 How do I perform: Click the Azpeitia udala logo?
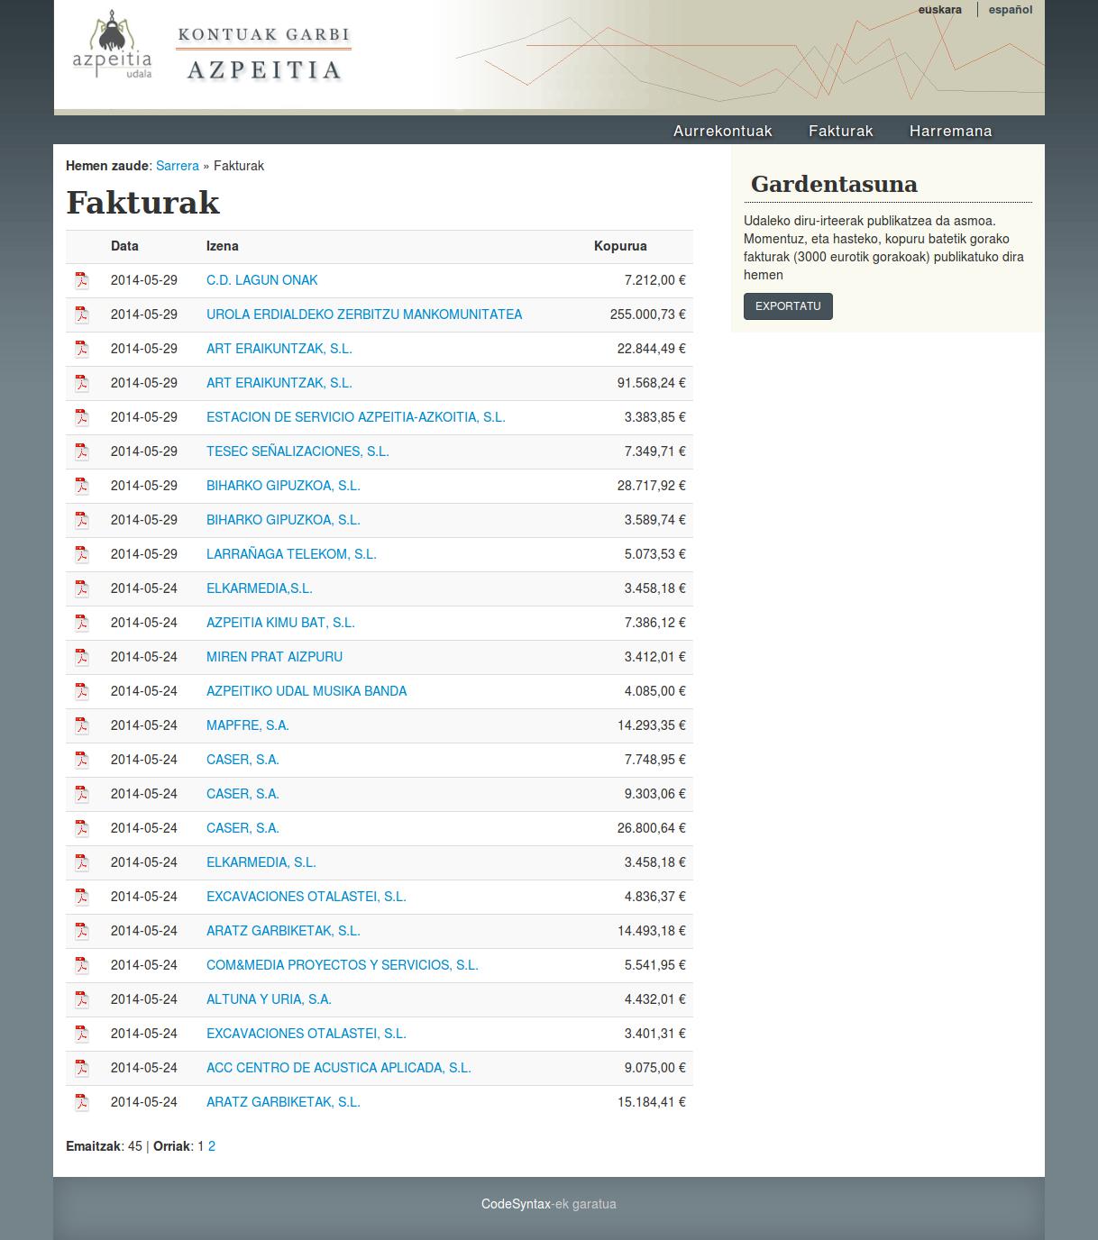[x=112, y=46]
